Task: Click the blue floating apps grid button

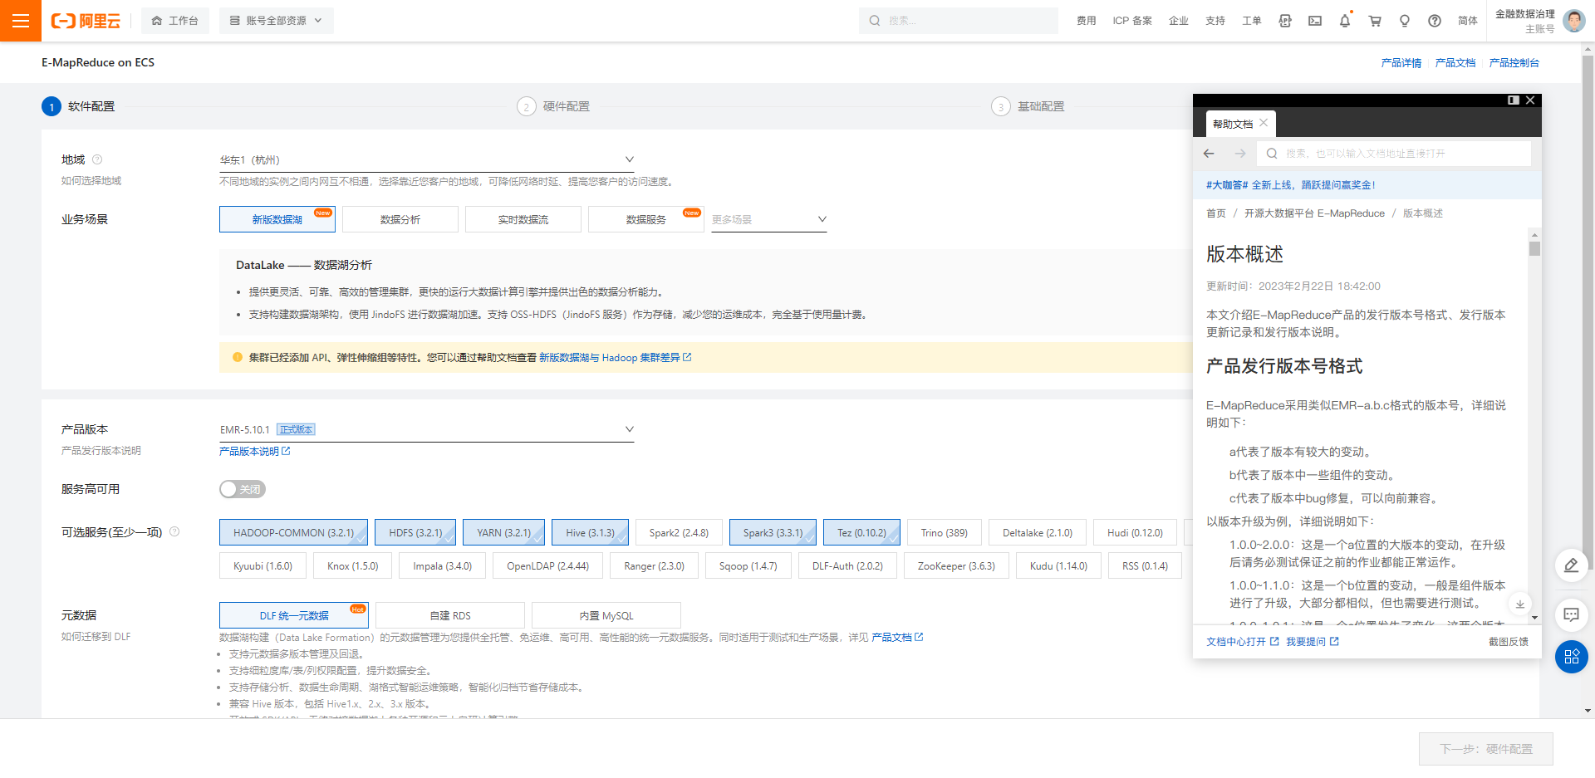Action: pos(1571,657)
